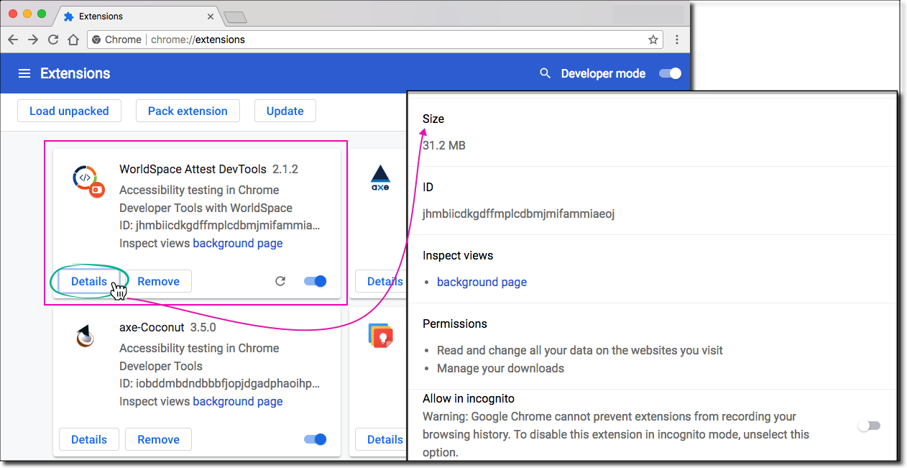Click 'Read and change all your data' permission
The width and height of the screenshot is (907, 468).
(580, 350)
